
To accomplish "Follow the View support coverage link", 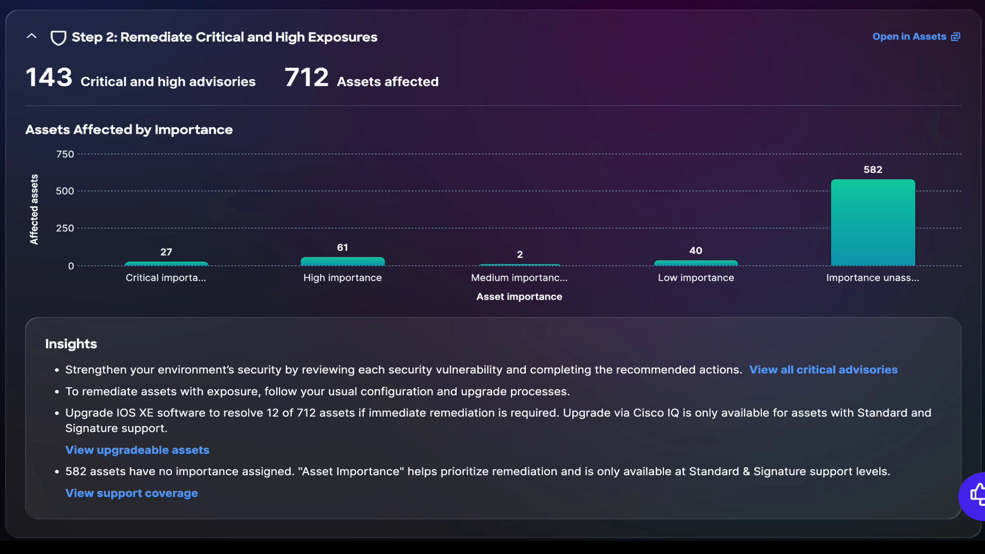I will (x=131, y=493).
